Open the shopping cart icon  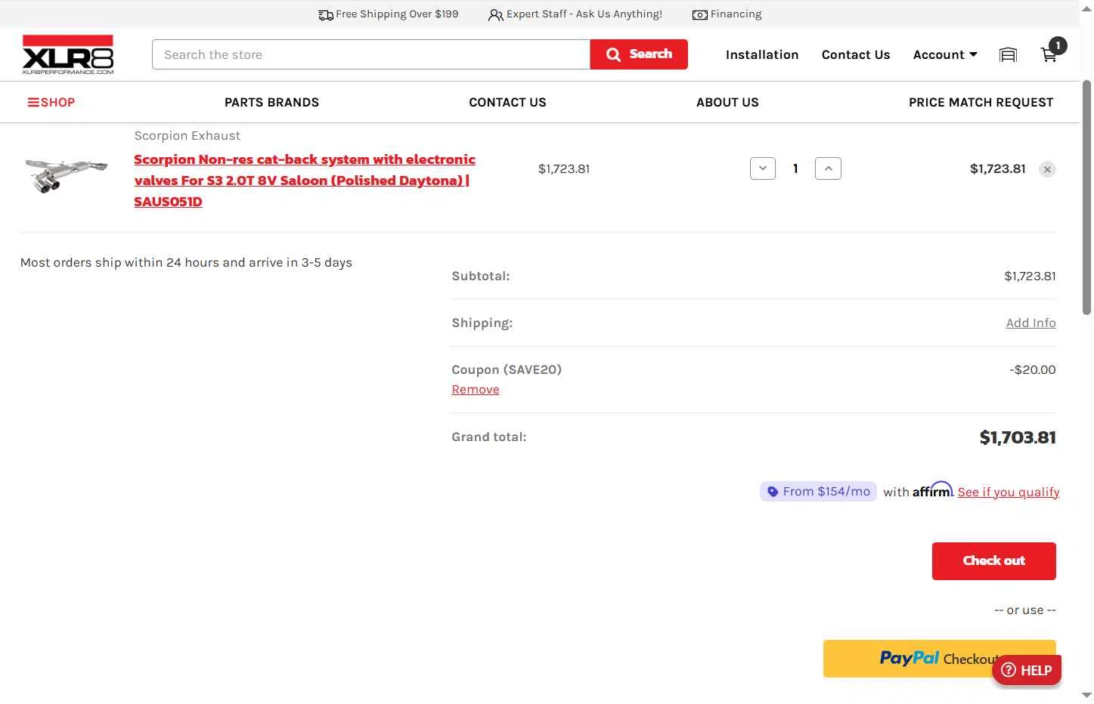(1049, 54)
